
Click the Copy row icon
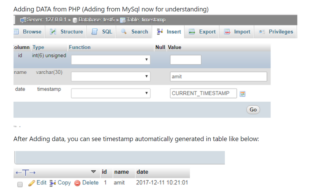[x=53, y=183]
